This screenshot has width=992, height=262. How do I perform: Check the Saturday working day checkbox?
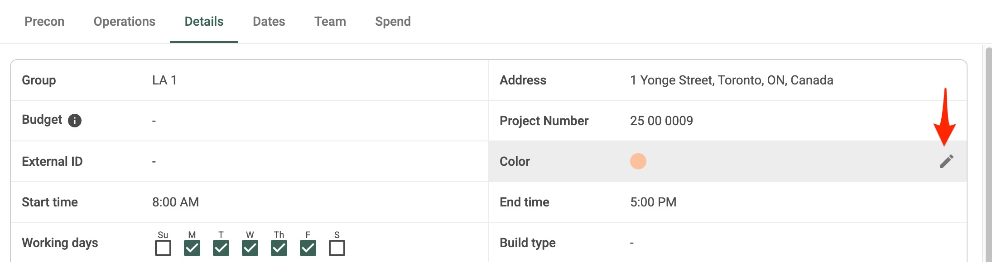(x=337, y=248)
